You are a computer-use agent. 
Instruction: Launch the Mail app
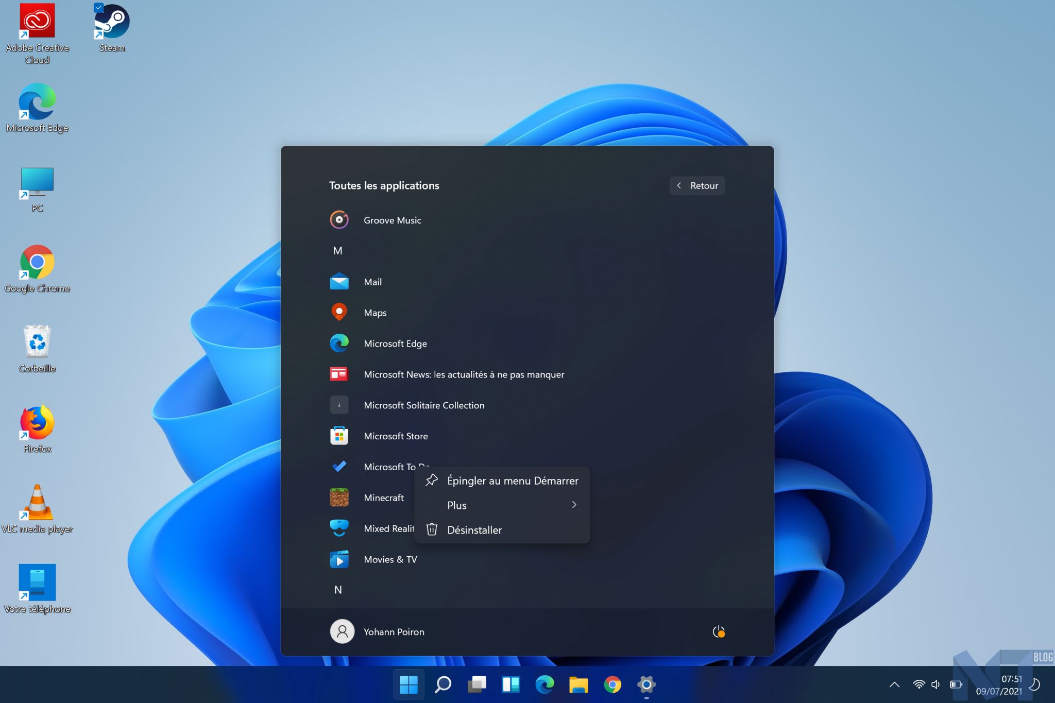(x=372, y=282)
